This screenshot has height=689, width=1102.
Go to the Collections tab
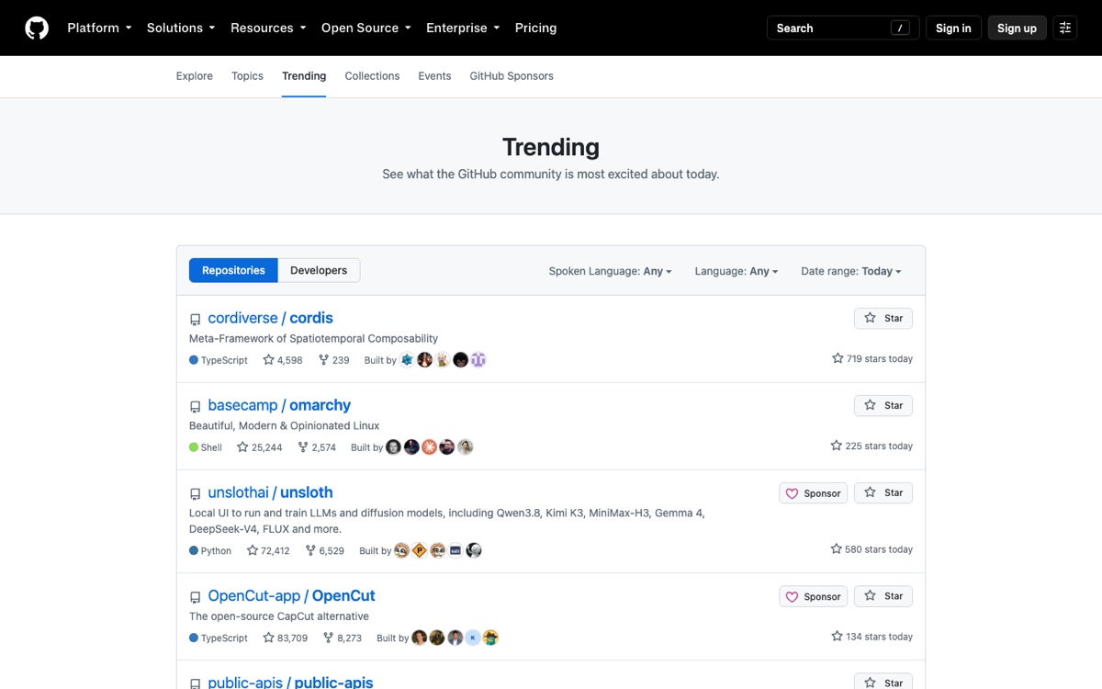(372, 76)
